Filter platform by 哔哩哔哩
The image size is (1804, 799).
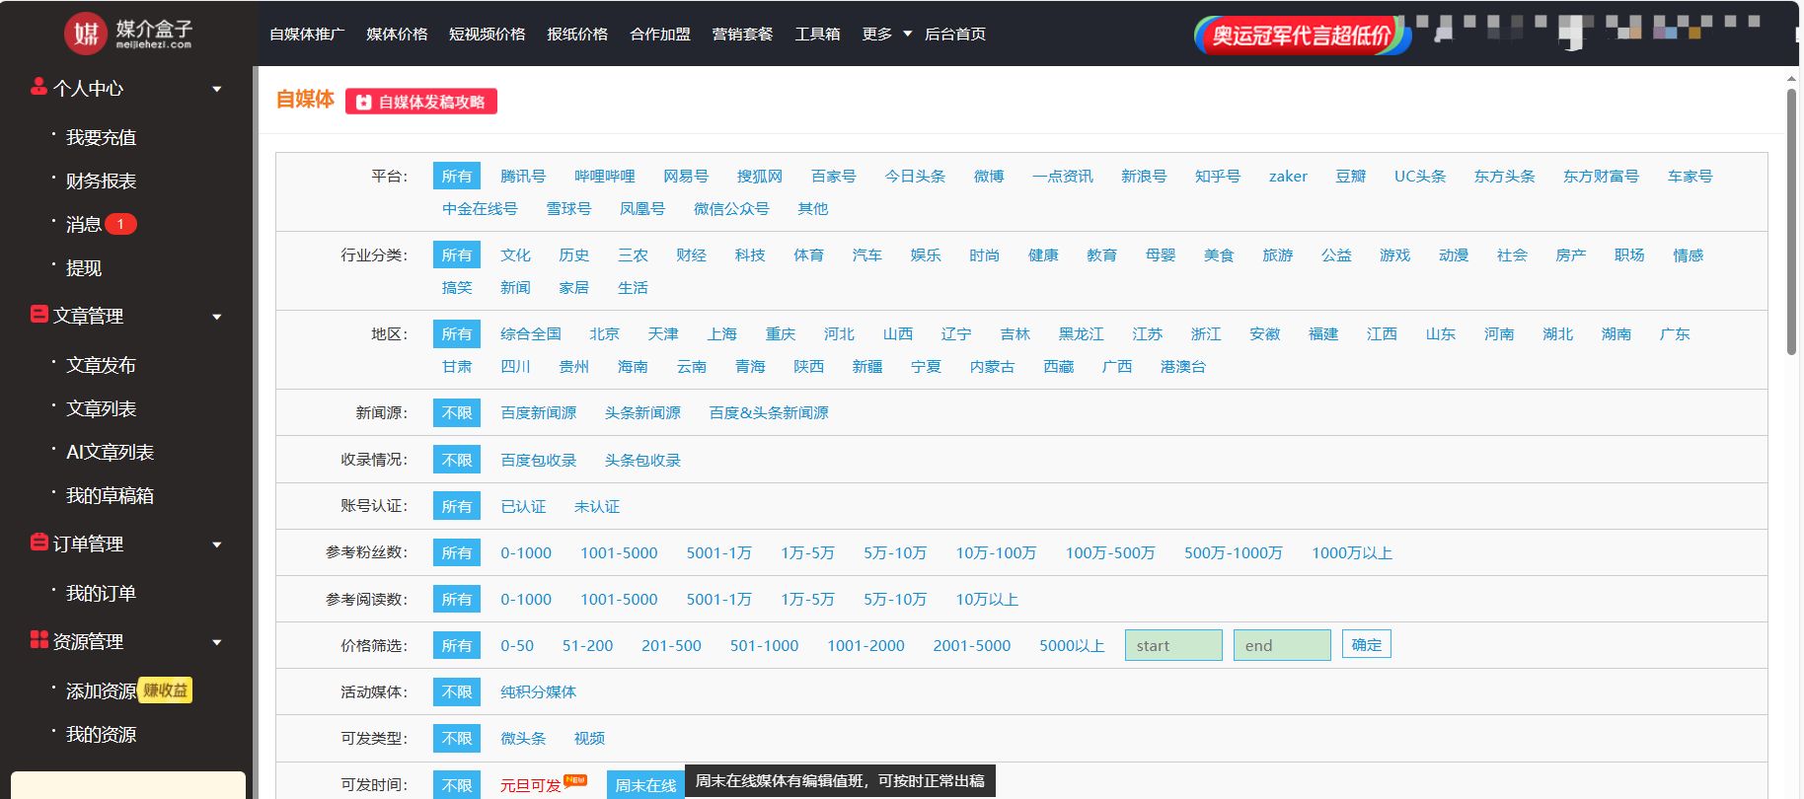coord(605,176)
